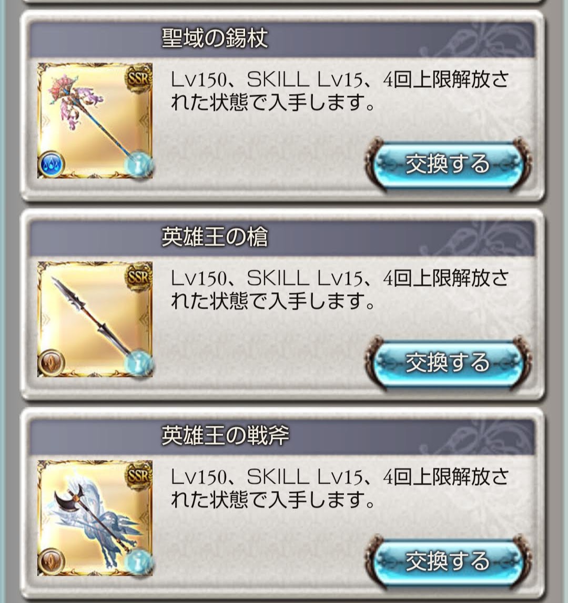Image resolution: width=568 pixels, height=603 pixels.
Task: Exchange for 聖域の錫杖 with 交換する button
Action: click(448, 164)
